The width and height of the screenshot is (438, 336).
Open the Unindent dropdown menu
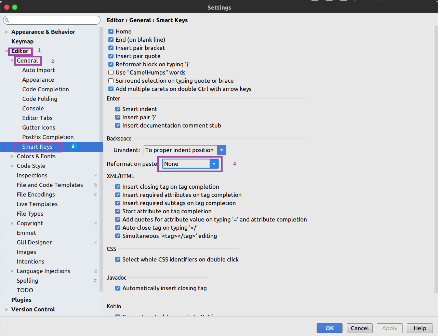(x=221, y=150)
